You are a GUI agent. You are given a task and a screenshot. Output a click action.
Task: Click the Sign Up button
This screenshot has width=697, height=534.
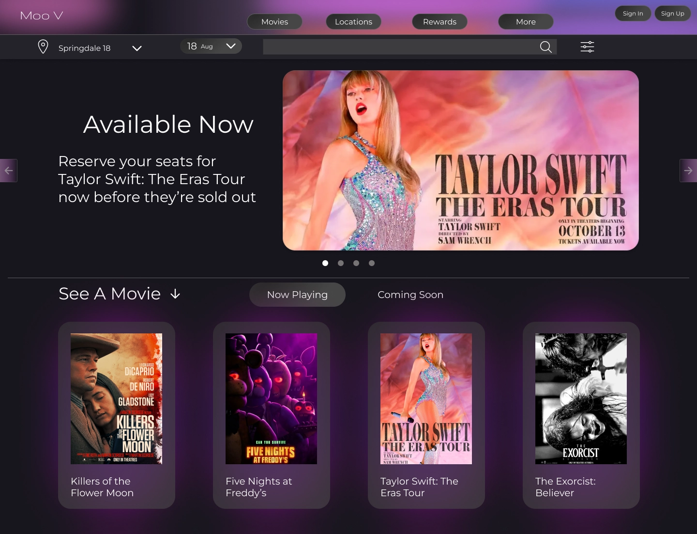click(673, 14)
